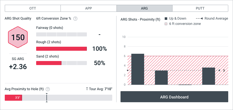Viewport: 233px width, 110px height.
Task: Click the Rough 100% conversion bar
Action: pos(62,49)
